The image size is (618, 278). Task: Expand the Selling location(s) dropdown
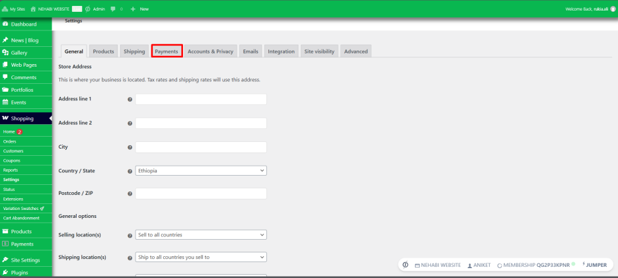point(201,234)
